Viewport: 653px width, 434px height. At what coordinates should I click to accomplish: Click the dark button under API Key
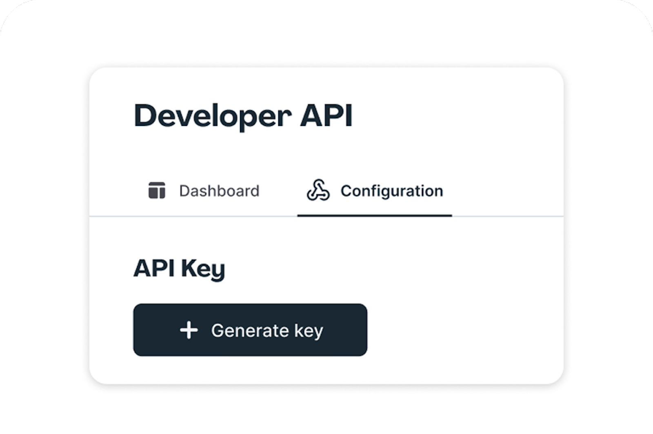coord(250,330)
